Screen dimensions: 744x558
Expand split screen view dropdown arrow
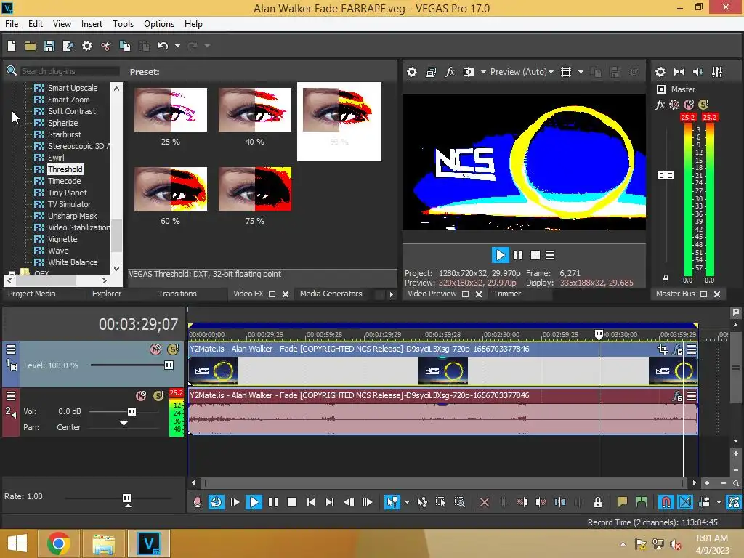point(483,72)
